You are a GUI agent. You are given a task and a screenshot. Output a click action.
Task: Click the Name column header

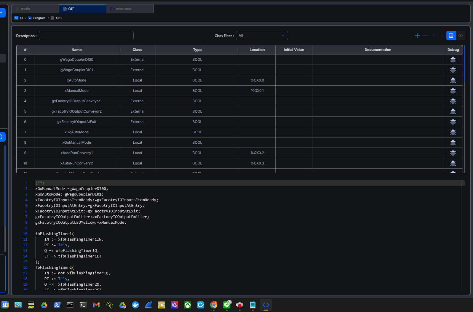pos(76,50)
